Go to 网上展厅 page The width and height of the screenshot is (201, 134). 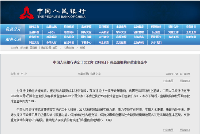156,37
